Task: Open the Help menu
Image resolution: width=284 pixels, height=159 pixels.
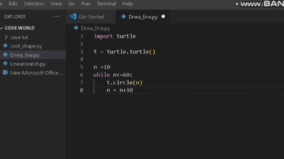Action: (x=127, y=4)
